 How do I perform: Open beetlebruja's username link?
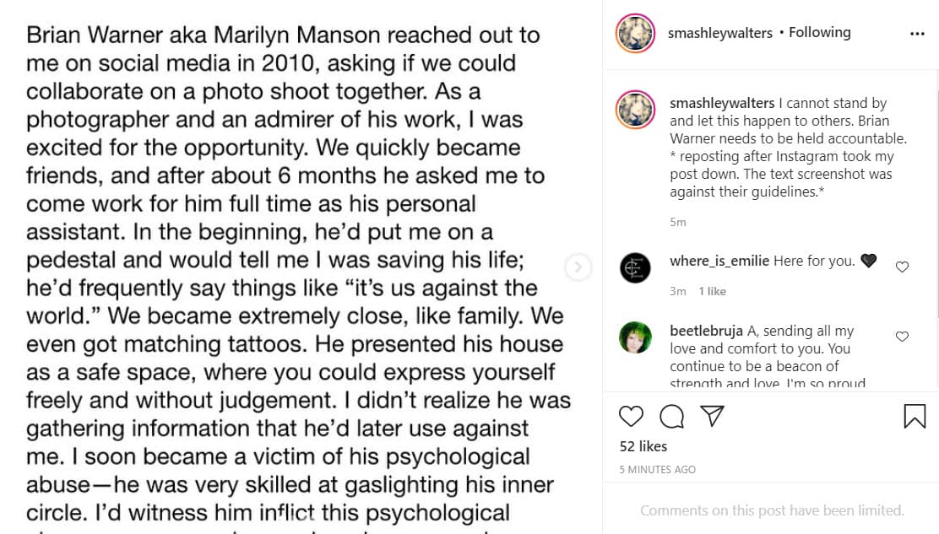[706, 331]
